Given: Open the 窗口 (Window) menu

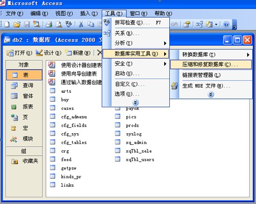Looking at the screenshot, I should point(138,14).
